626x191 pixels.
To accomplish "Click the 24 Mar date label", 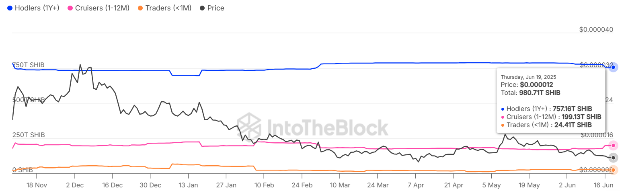I will click(x=378, y=186).
